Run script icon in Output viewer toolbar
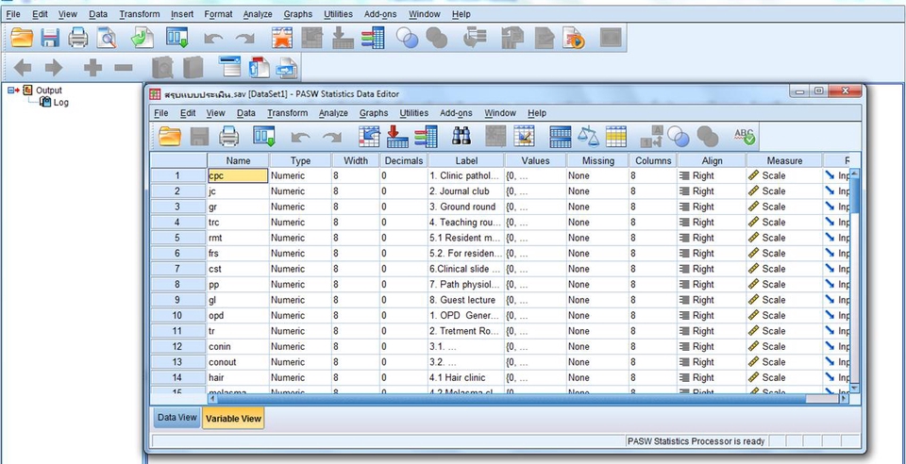 tap(574, 38)
